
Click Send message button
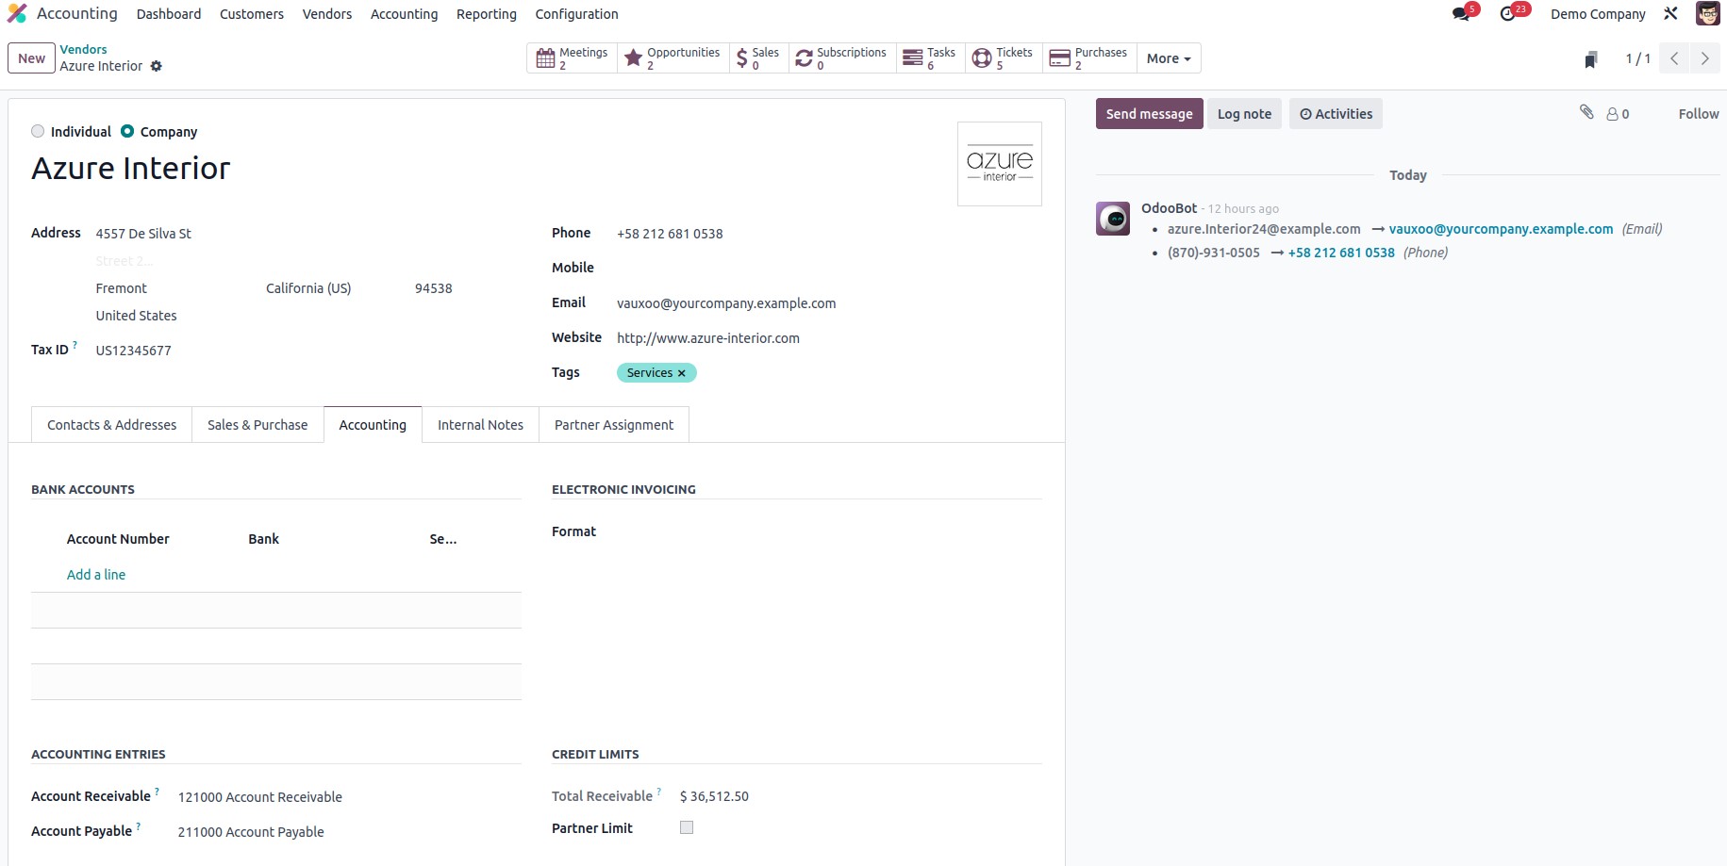tap(1149, 114)
